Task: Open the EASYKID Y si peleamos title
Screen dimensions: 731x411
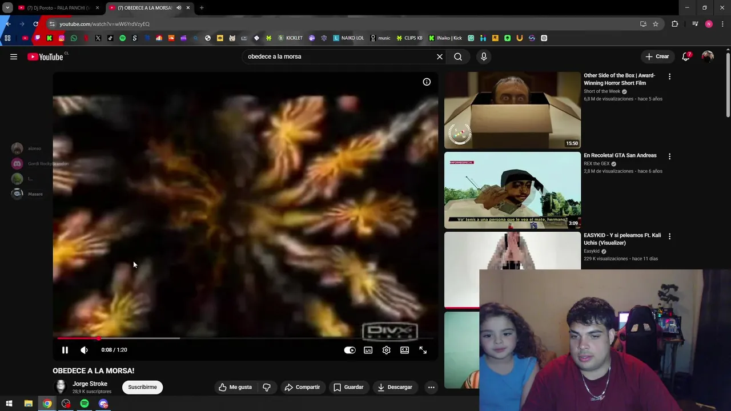Action: click(622, 239)
